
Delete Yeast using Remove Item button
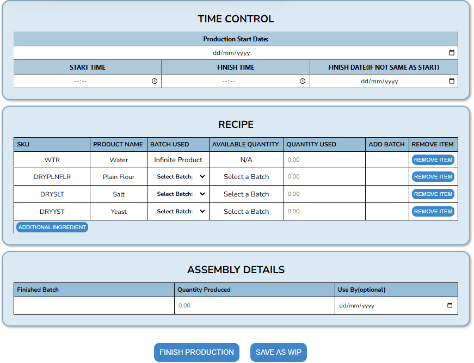point(433,212)
